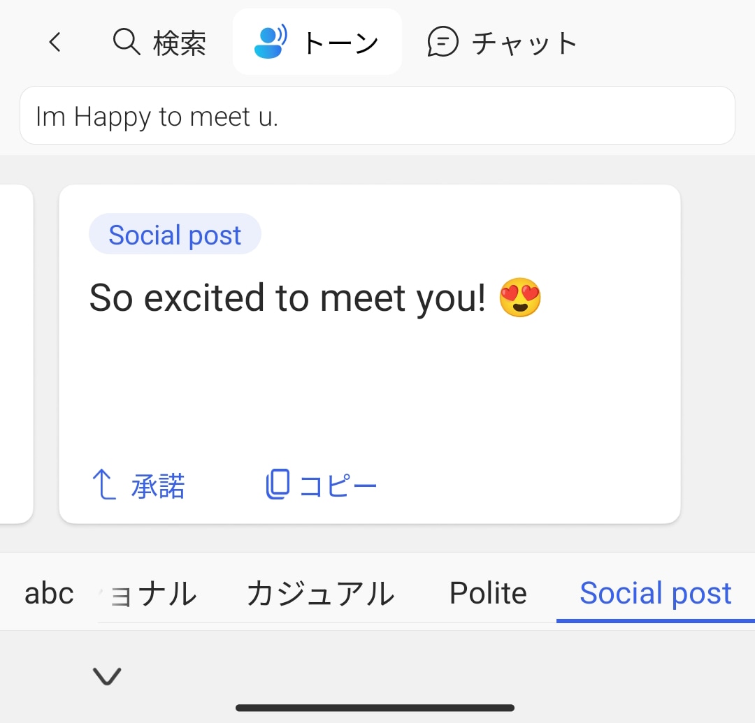
Task: Choose the Polite tone option
Action: [x=488, y=594]
